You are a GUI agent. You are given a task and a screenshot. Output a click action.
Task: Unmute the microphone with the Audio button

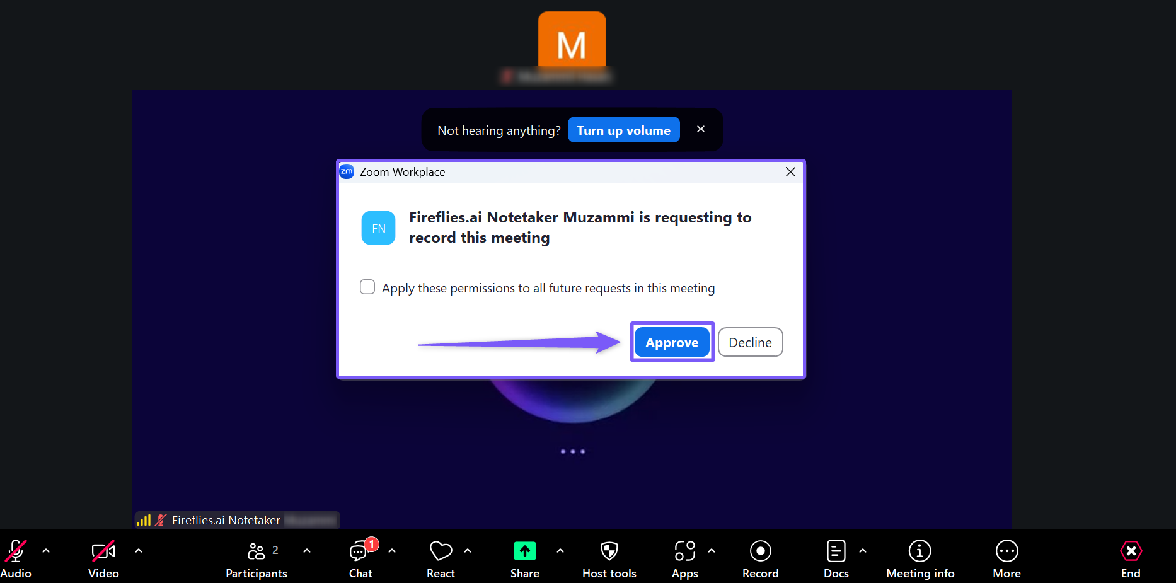[x=16, y=558]
